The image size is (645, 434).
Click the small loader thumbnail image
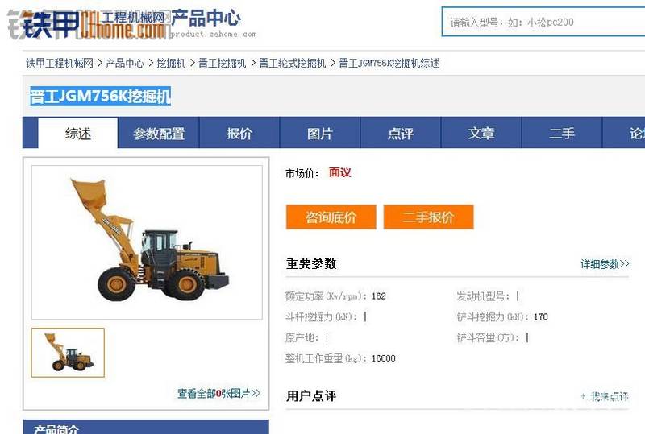pos(68,353)
